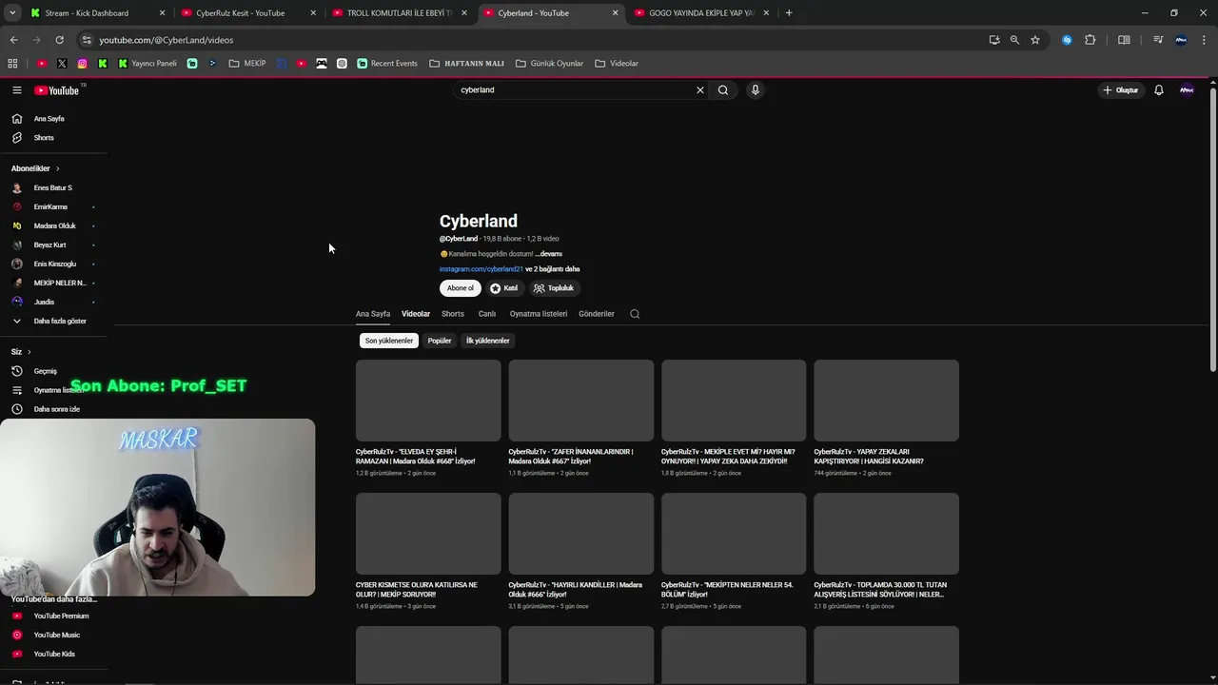Open Chrome reading mode side panel
This screenshot has width=1218, height=685.
[1124, 40]
